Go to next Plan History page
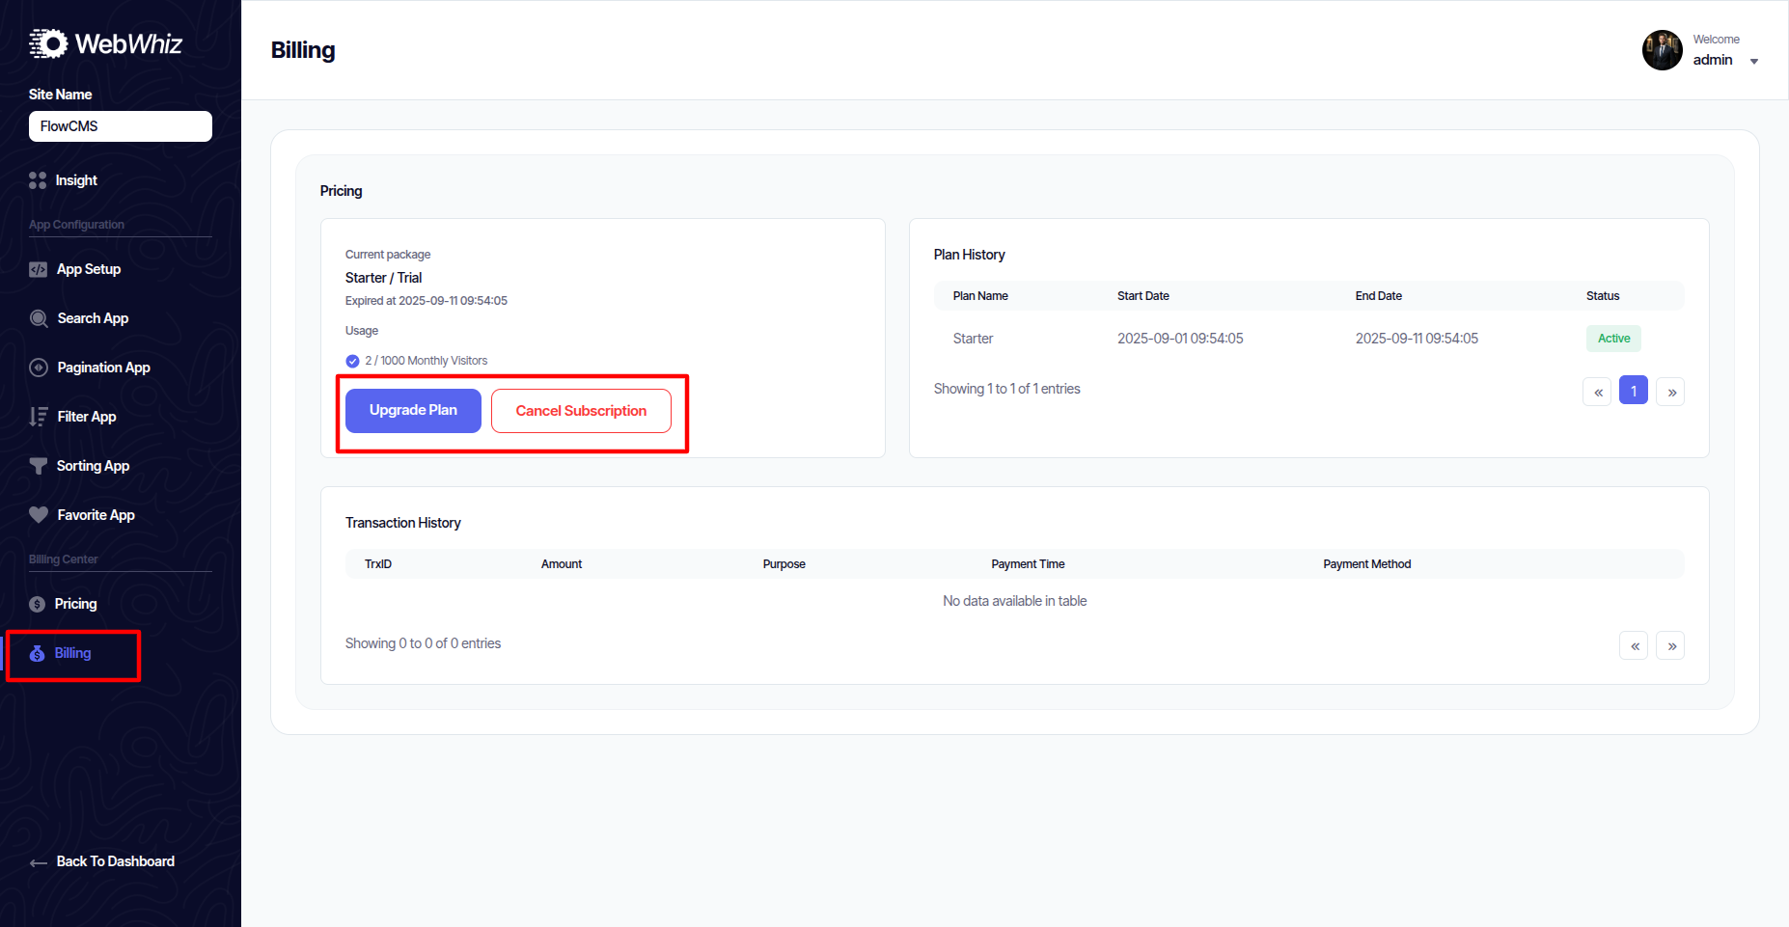The width and height of the screenshot is (1789, 927). click(1670, 392)
